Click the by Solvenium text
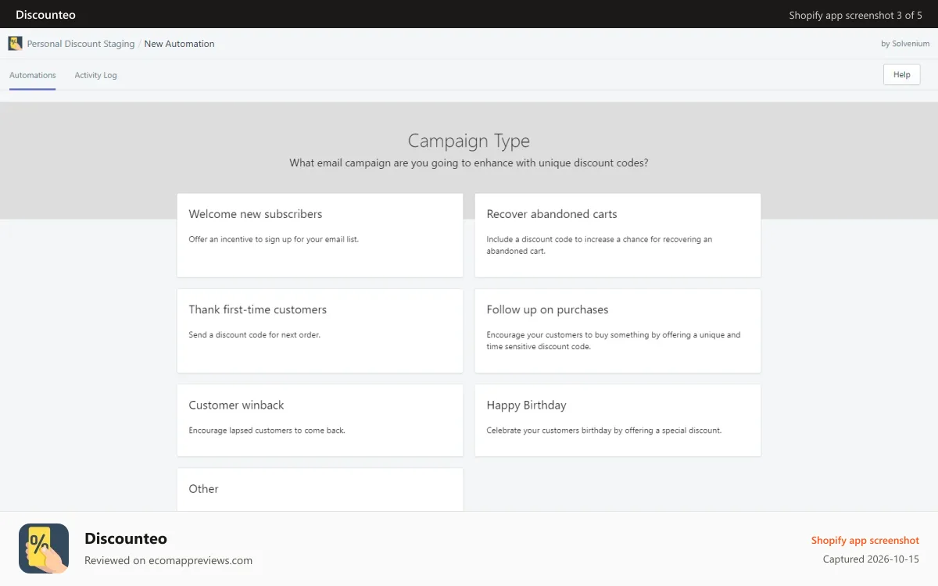The image size is (938, 586). 905,44
